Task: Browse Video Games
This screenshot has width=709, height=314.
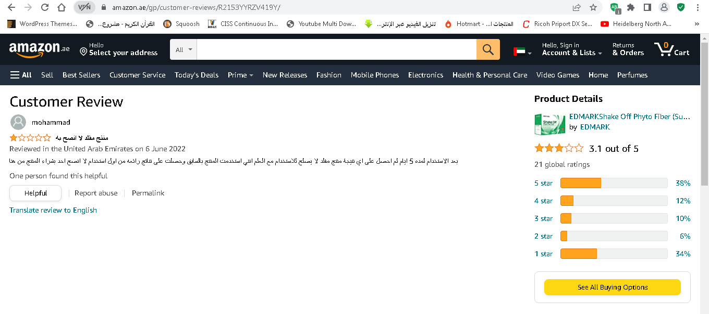Action: [558, 75]
